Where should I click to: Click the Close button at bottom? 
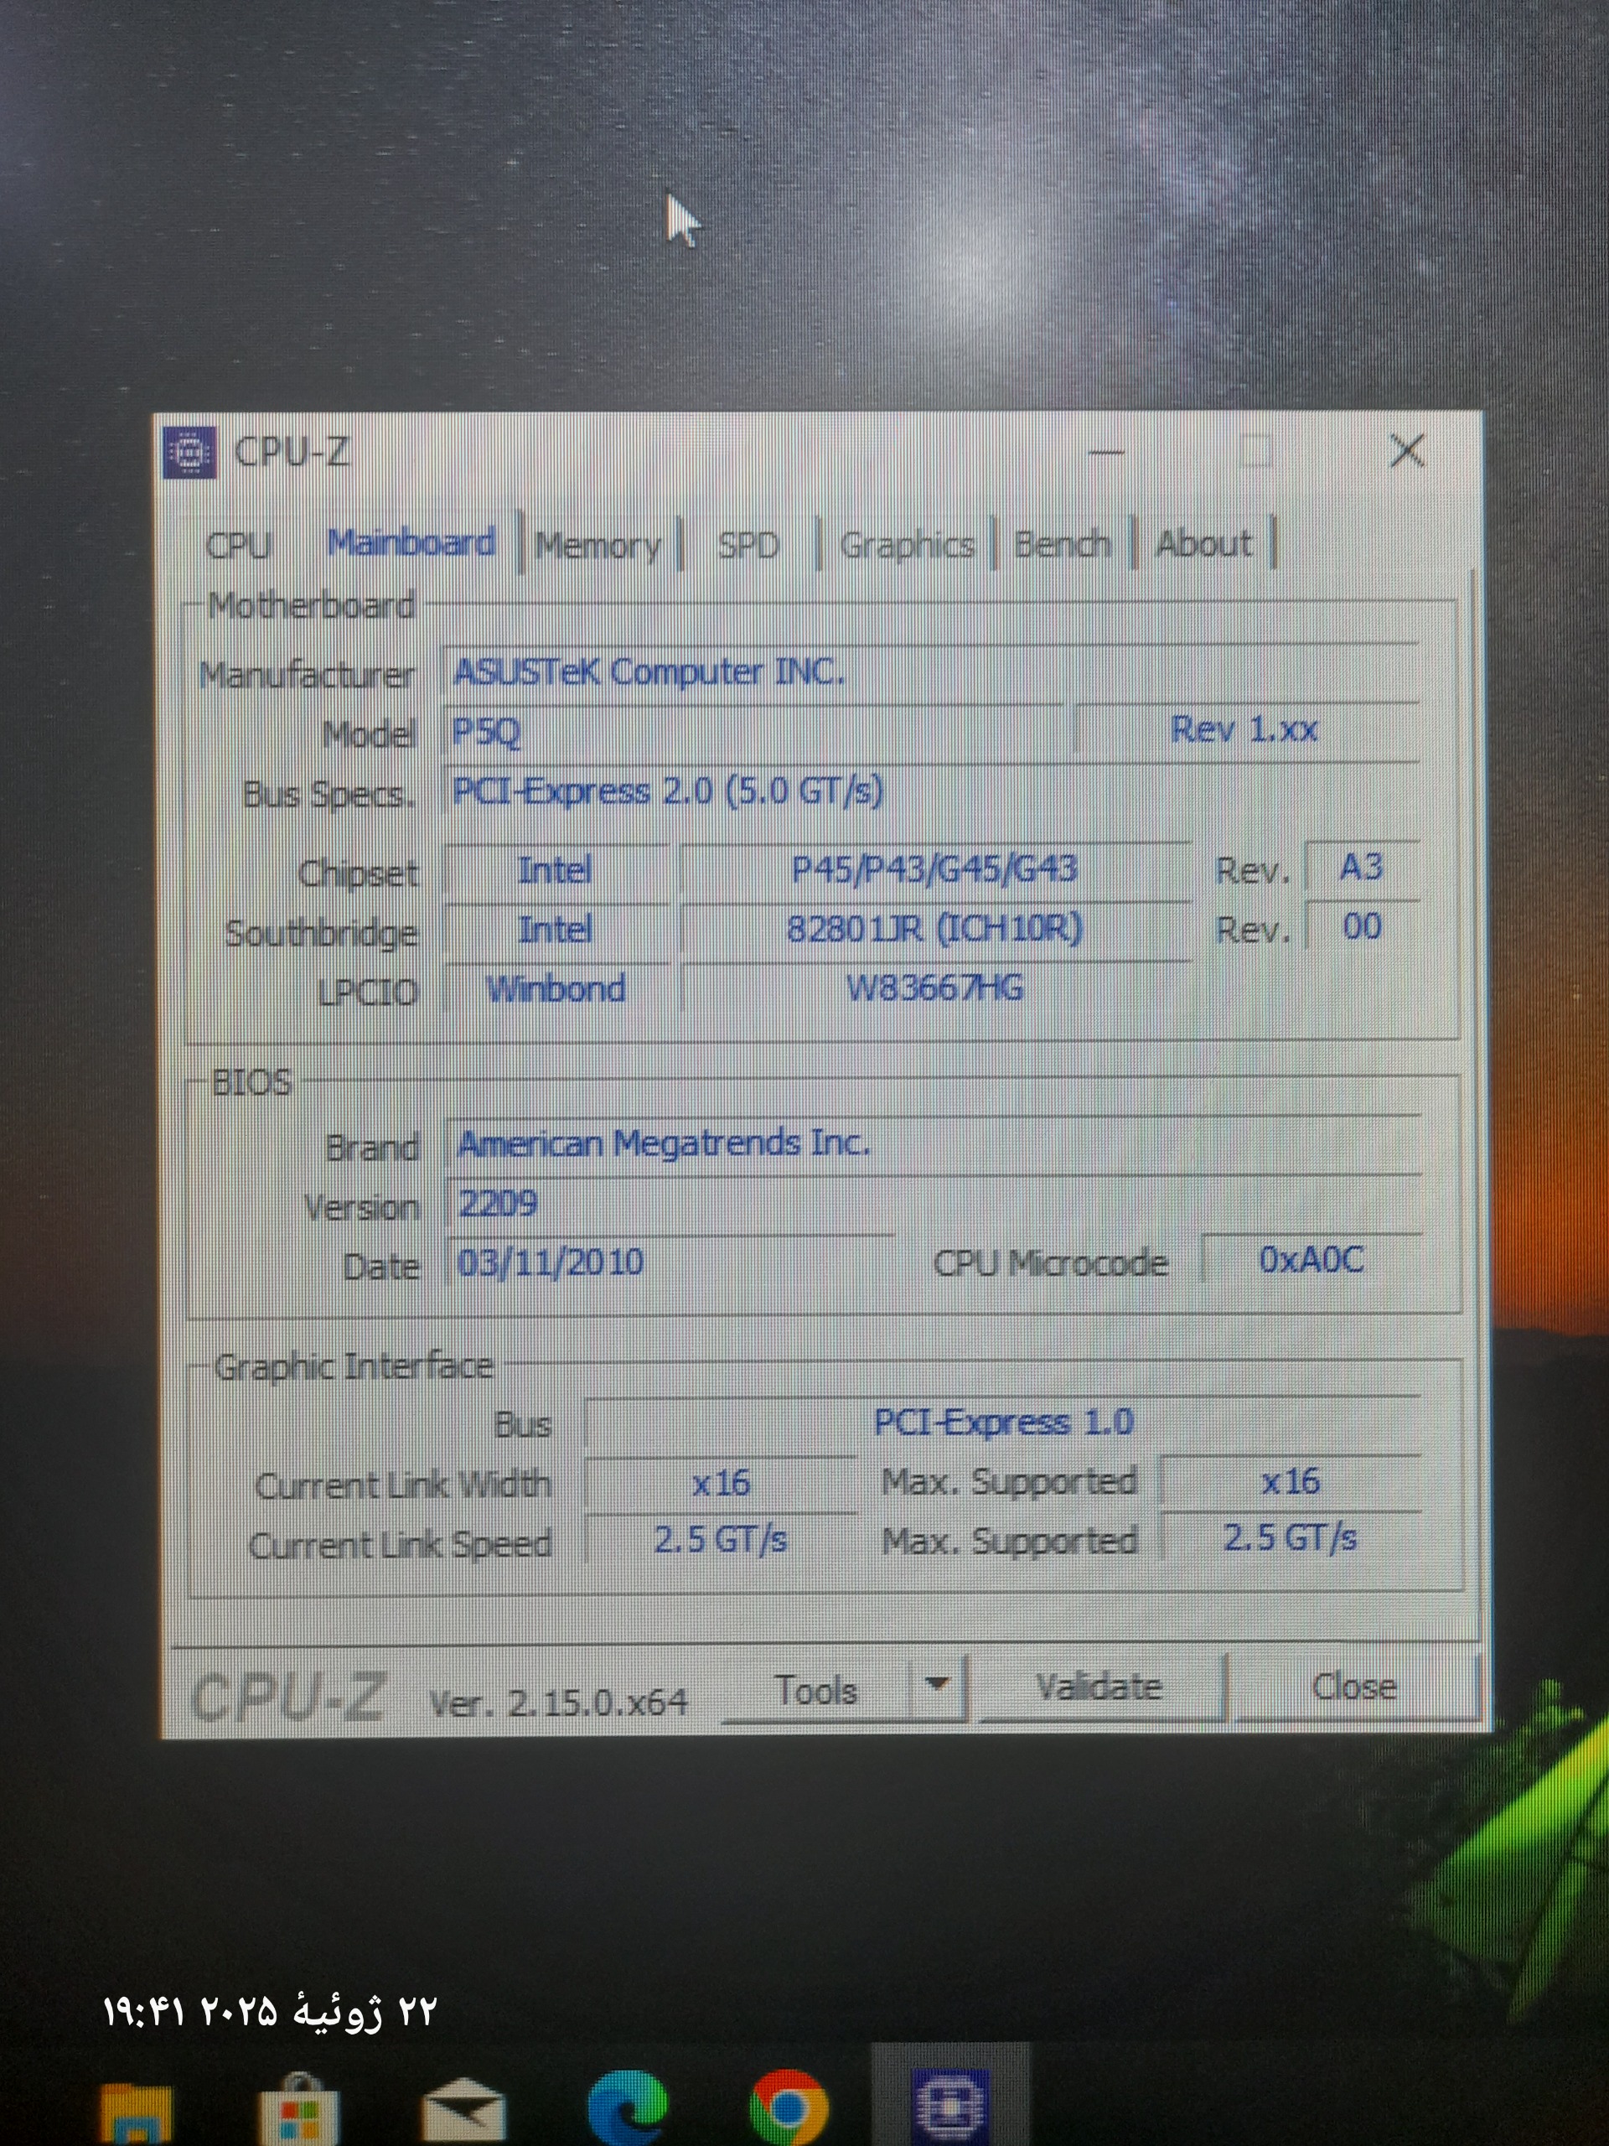(x=1354, y=1687)
